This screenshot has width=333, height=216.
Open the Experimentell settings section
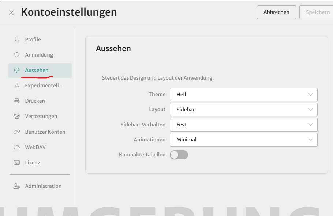click(x=40, y=86)
